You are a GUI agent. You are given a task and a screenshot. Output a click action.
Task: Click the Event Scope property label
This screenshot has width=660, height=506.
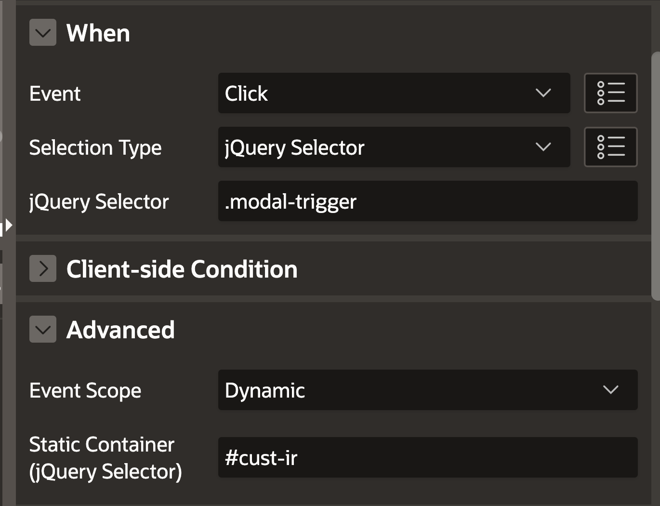click(85, 390)
